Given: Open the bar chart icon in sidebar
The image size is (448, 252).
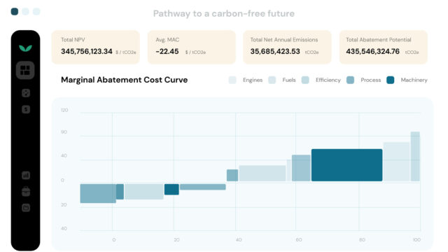Looking at the screenshot, I should click(x=26, y=175).
